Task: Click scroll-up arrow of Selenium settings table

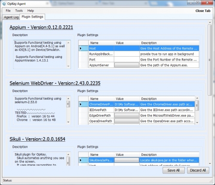Action: click(197, 98)
